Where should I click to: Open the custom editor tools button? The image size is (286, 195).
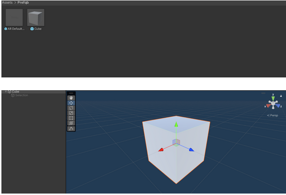point(71,128)
